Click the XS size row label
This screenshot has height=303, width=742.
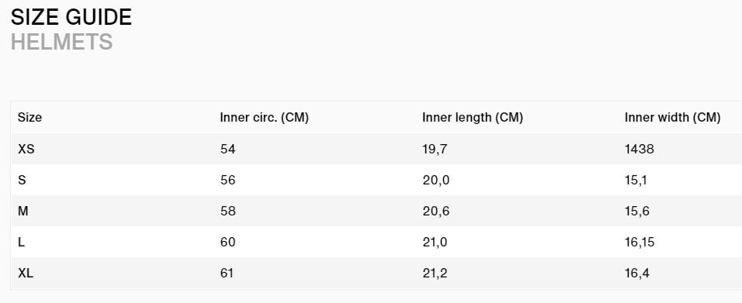[x=26, y=149]
